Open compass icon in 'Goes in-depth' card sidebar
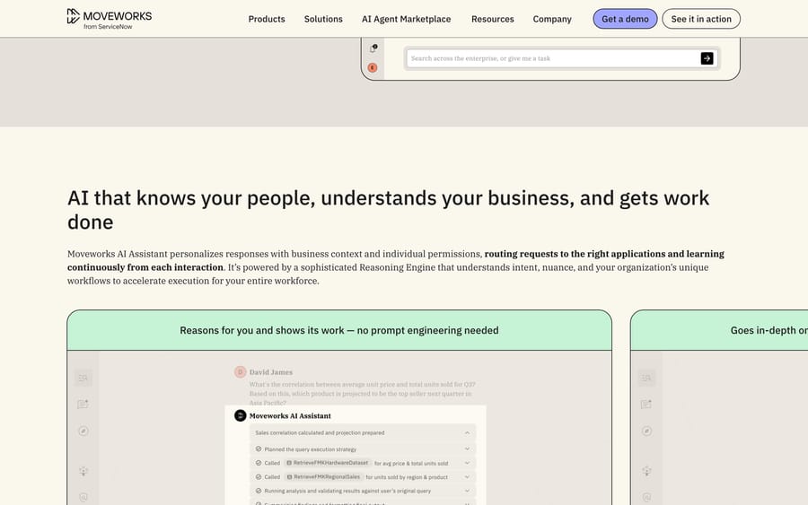Viewport: 808px width, 505px height. point(646,431)
